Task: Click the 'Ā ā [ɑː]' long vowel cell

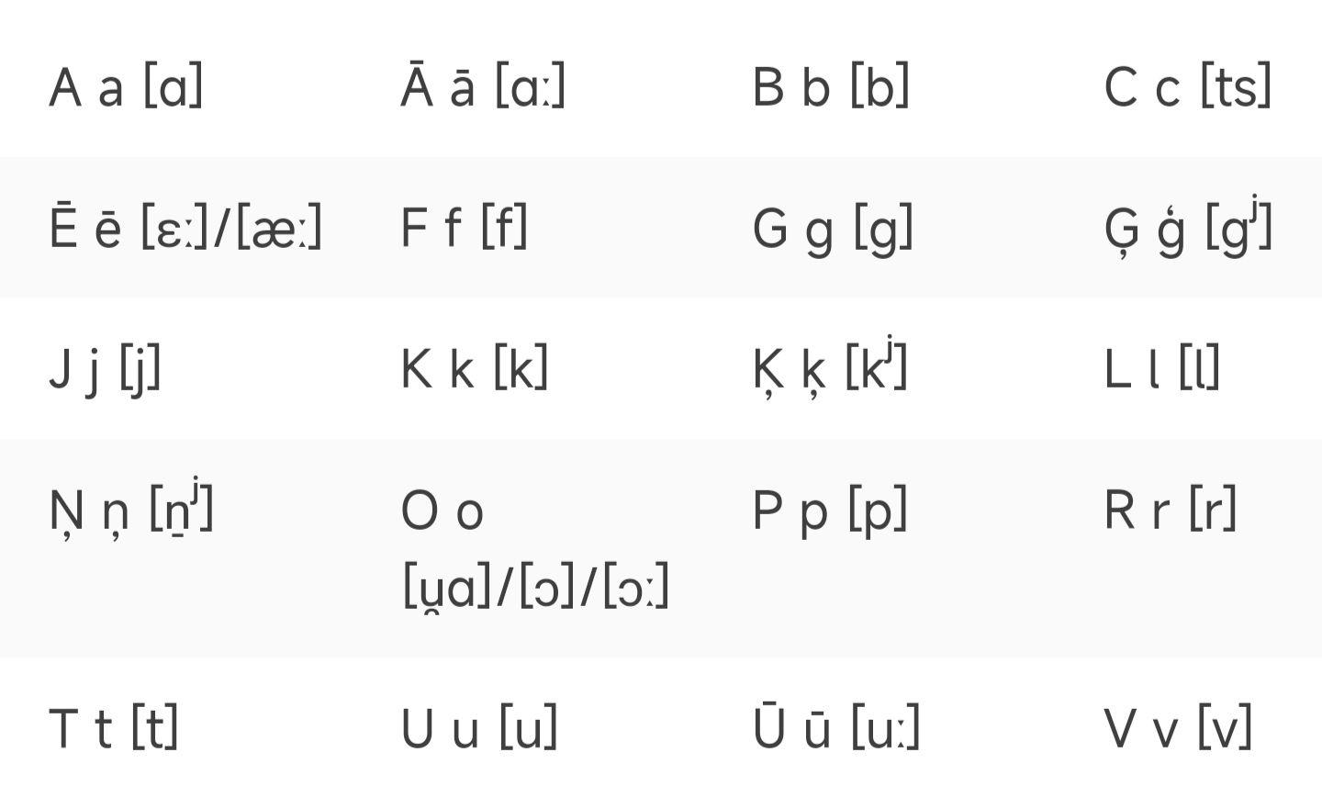Action: [483, 85]
